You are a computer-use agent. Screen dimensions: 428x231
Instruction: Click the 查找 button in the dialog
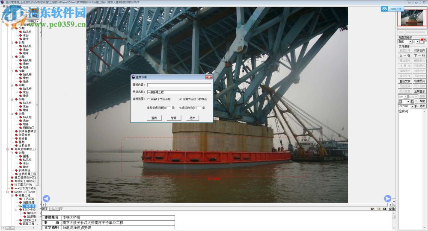point(154,118)
